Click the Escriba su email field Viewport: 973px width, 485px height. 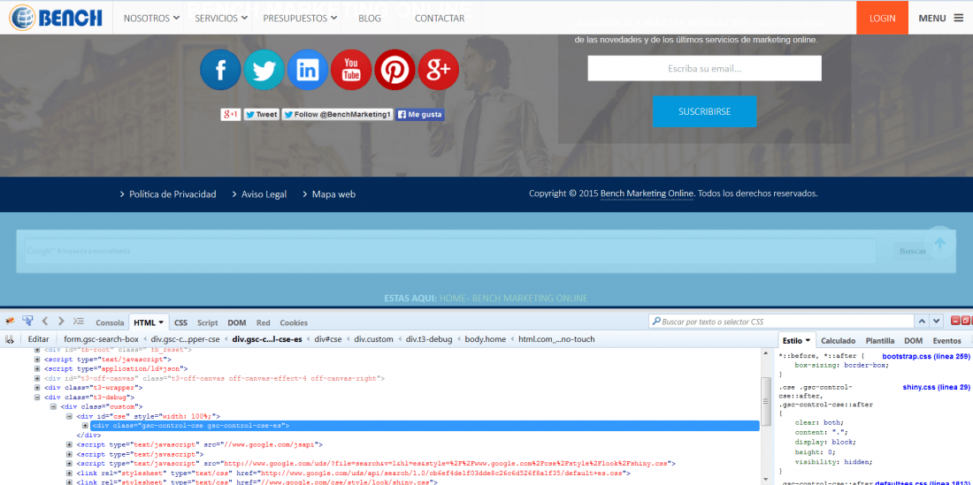pos(704,68)
